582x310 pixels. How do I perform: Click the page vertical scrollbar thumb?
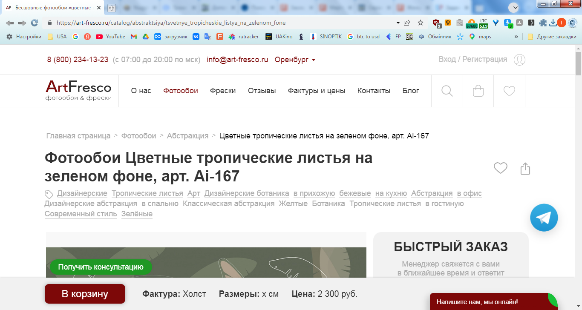[578, 64]
